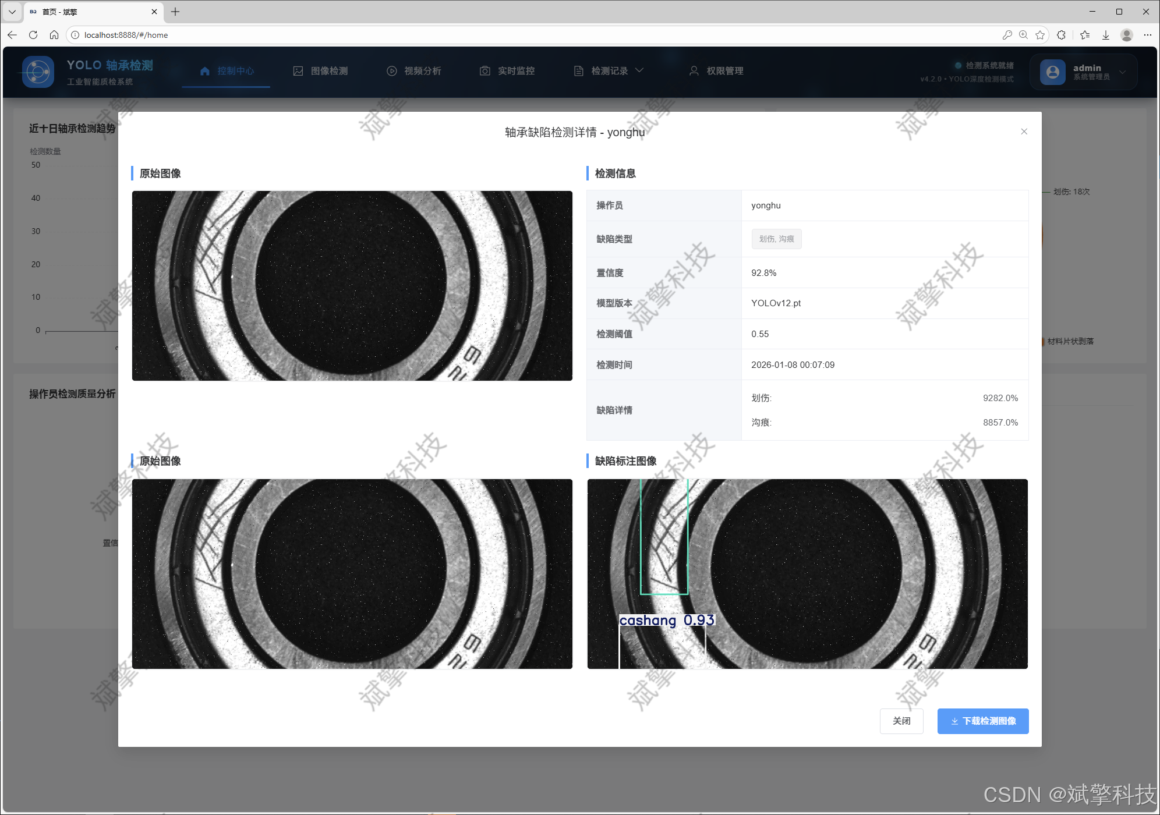Viewport: 1160px width, 815px height.
Task: Click the zoom magnifier icon in address bar
Action: point(1023,35)
